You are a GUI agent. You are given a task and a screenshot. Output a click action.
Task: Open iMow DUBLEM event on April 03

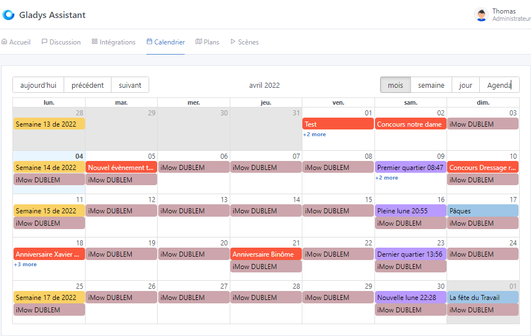[x=483, y=124]
